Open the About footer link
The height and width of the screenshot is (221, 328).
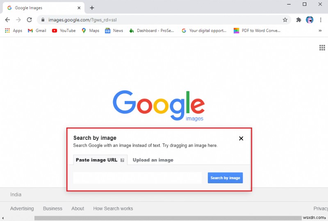(77, 208)
